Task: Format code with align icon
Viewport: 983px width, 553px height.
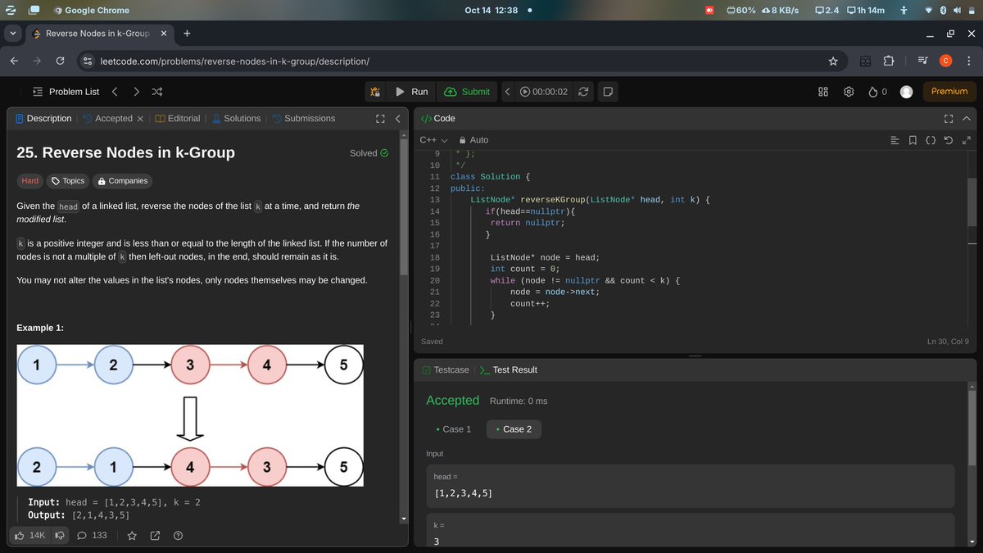Action: pos(895,140)
